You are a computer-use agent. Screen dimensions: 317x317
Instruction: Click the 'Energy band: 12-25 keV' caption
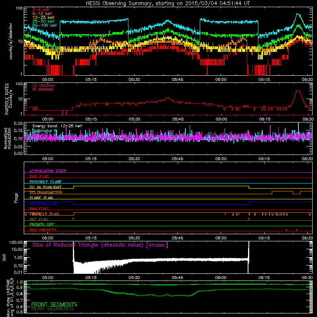[x=57, y=126]
